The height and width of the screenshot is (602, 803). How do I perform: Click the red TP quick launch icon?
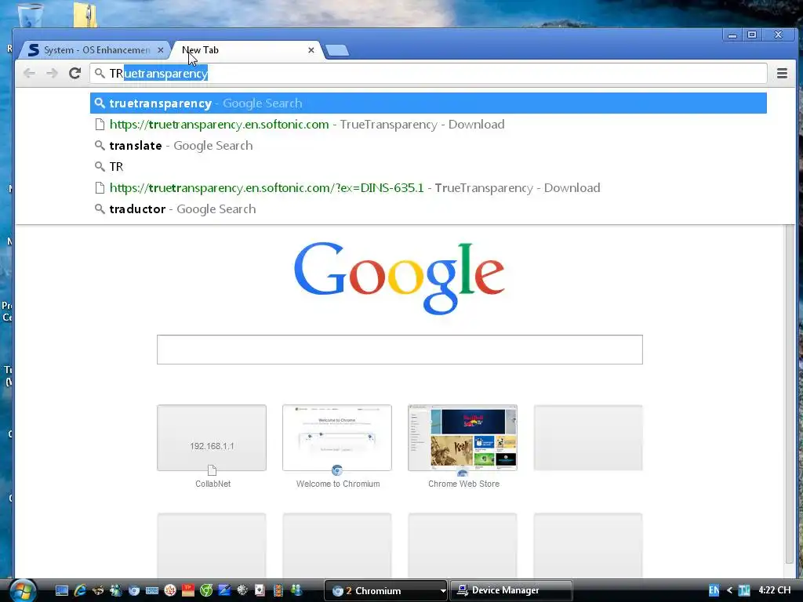click(x=188, y=591)
